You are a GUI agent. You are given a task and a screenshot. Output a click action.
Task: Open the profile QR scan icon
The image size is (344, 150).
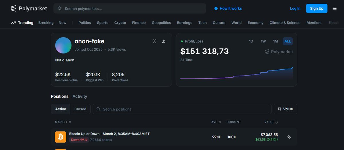(x=155, y=41)
